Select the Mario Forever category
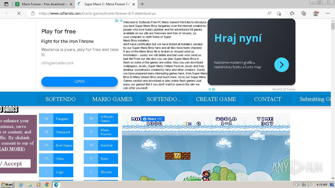This screenshot has width=335, height=188. pos(101,132)
